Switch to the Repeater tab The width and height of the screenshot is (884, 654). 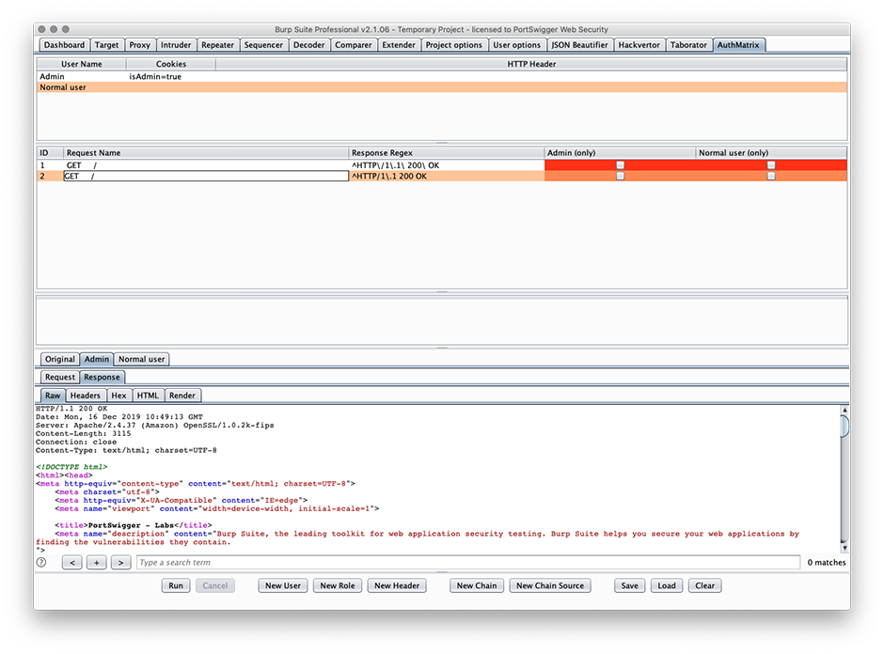tap(217, 44)
